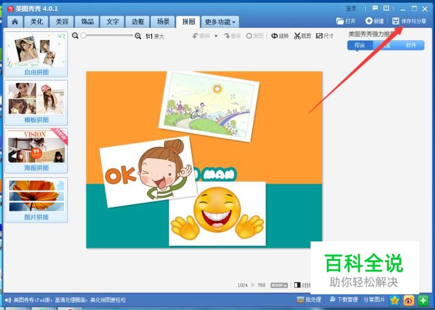Select the 裁剪 crop tool
435x310 pixels.
[x=302, y=36]
